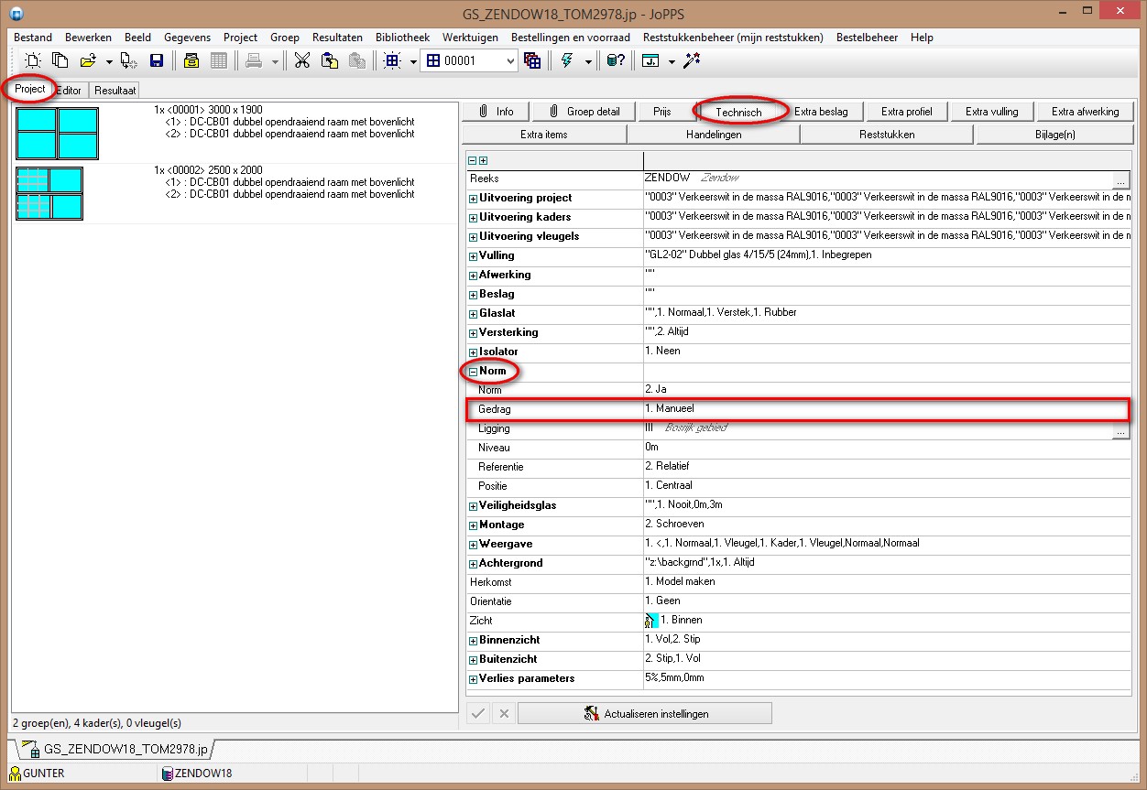The width and height of the screenshot is (1147, 790).
Task: Open the Bestellingen en voorraad menu
Action: pyautogui.click(x=570, y=38)
